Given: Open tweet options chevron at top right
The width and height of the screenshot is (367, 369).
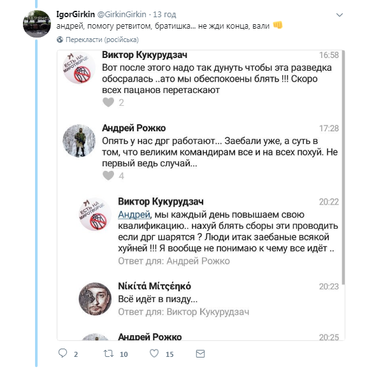Looking at the screenshot, I should (x=340, y=15).
